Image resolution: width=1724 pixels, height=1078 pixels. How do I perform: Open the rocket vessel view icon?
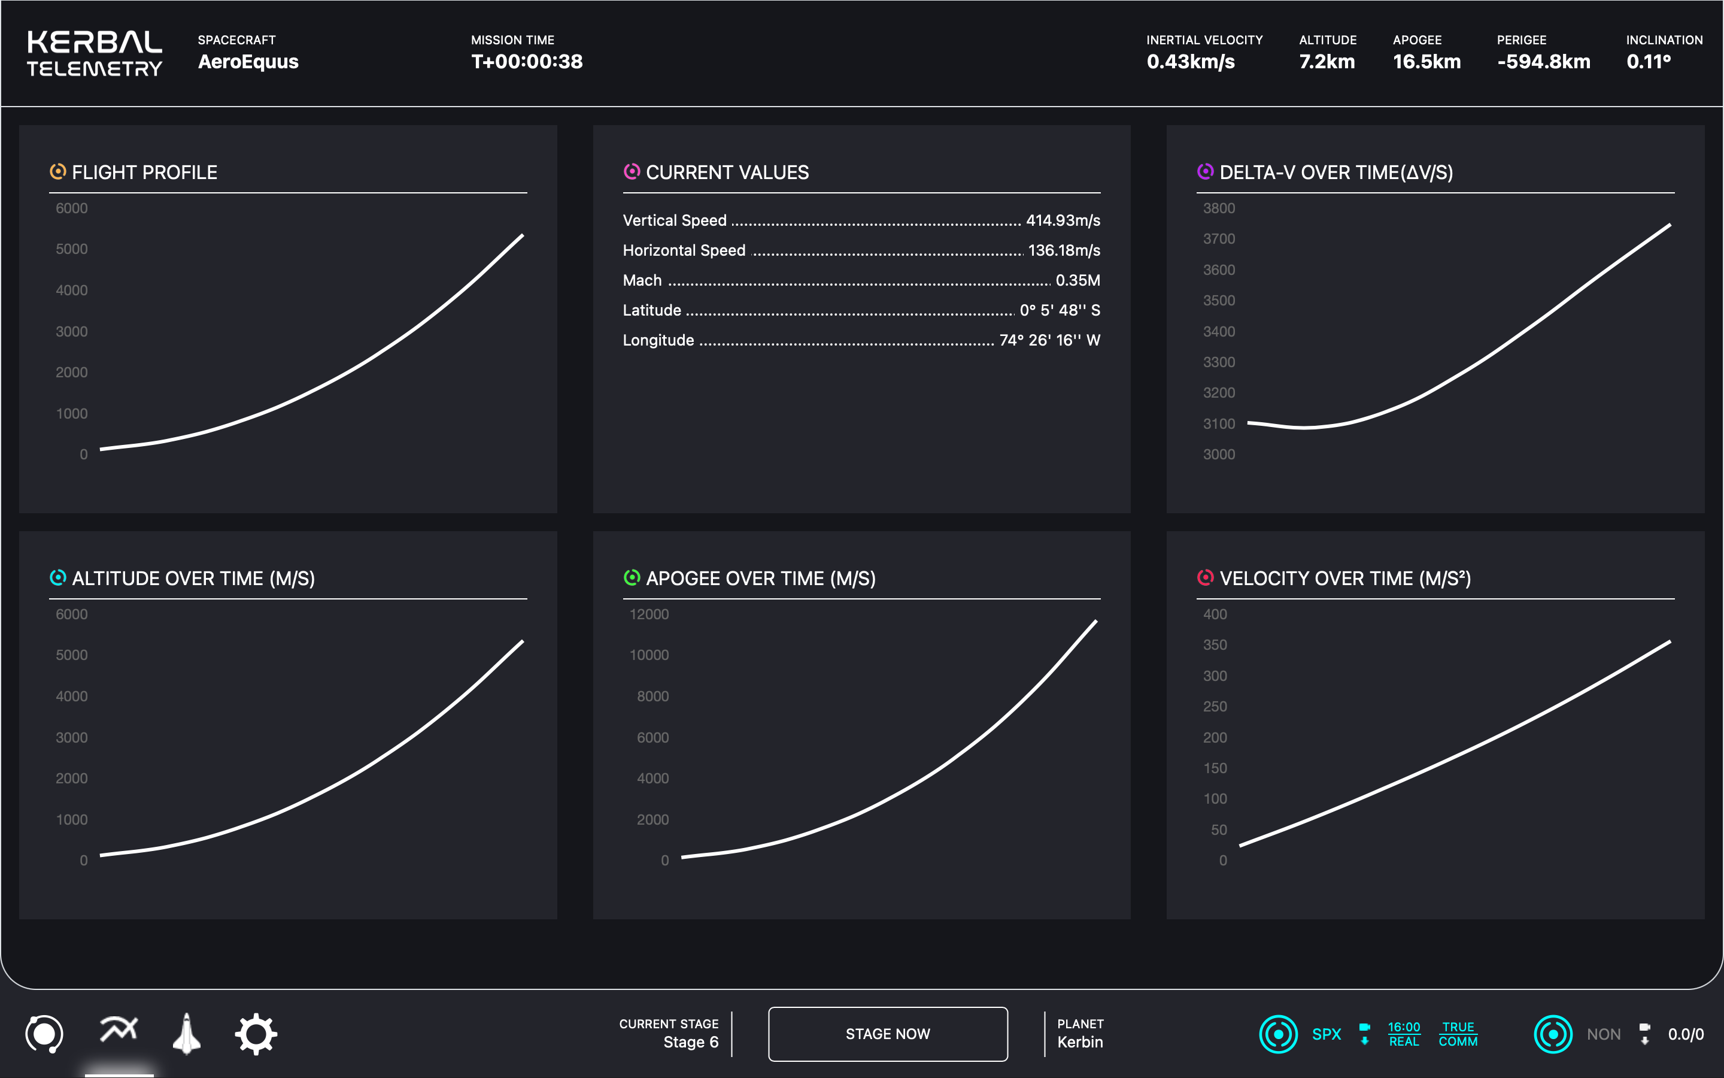(x=187, y=1034)
